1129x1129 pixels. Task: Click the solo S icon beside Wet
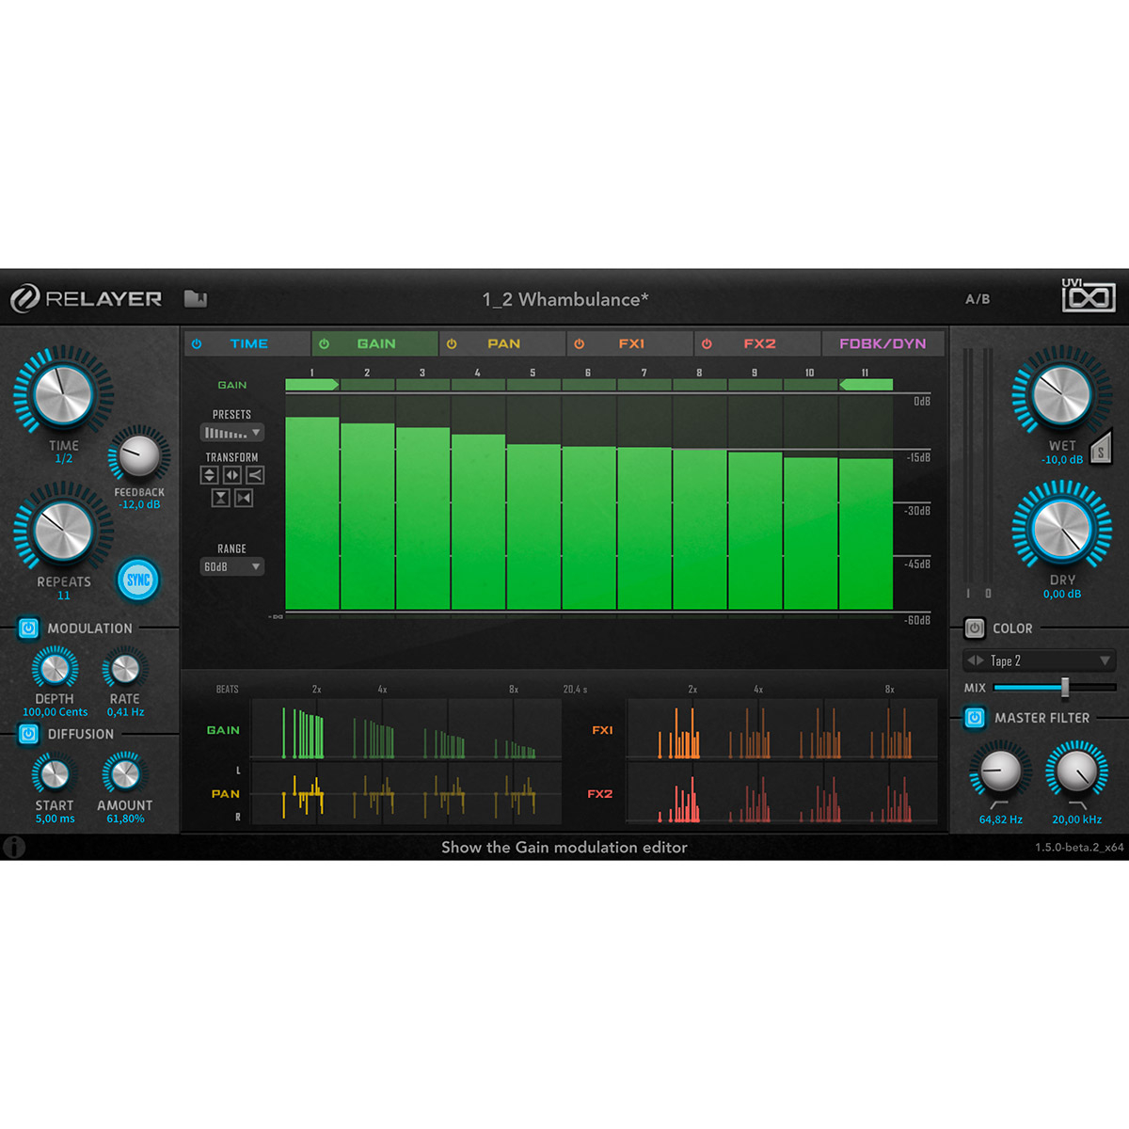point(1101,451)
